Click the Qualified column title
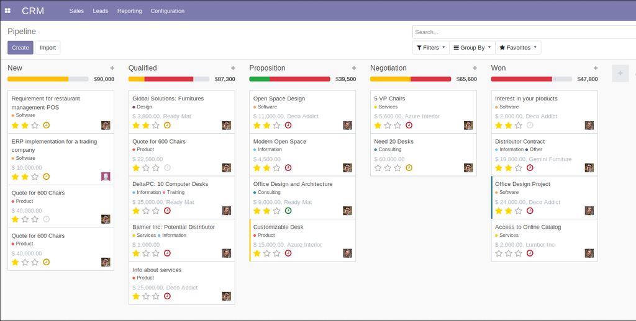636x321 pixels. coord(142,68)
